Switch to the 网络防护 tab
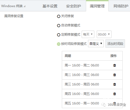130x110 pixels. 121,6
